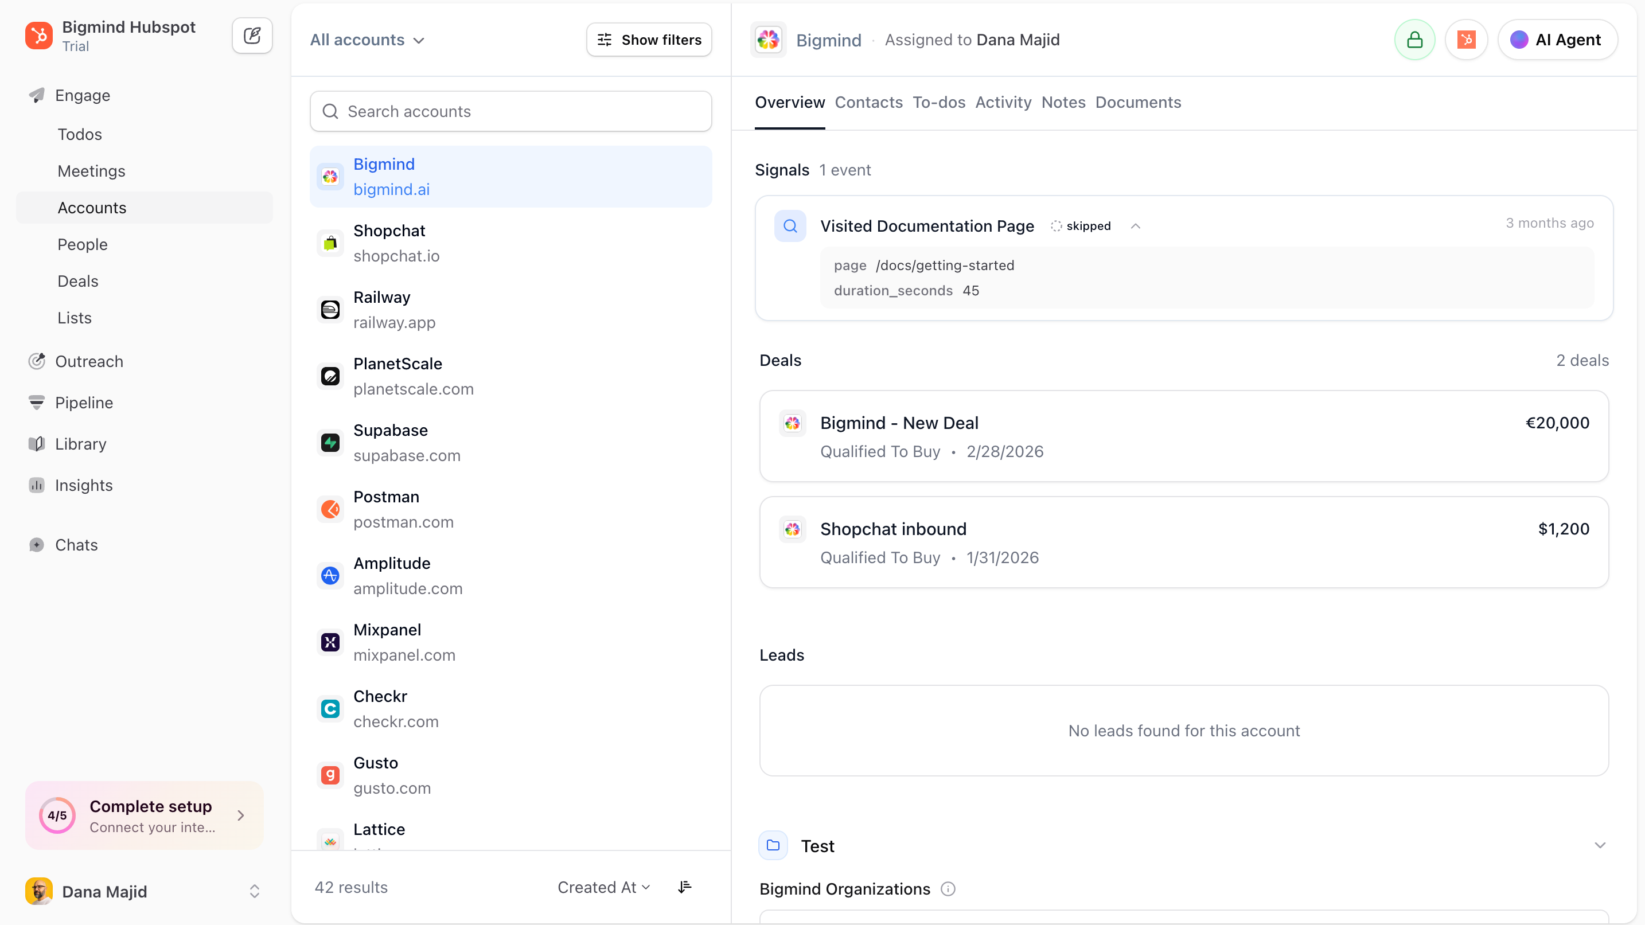The width and height of the screenshot is (1645, 925).
Task: Click the Insights chart icon
Action: 37,485
